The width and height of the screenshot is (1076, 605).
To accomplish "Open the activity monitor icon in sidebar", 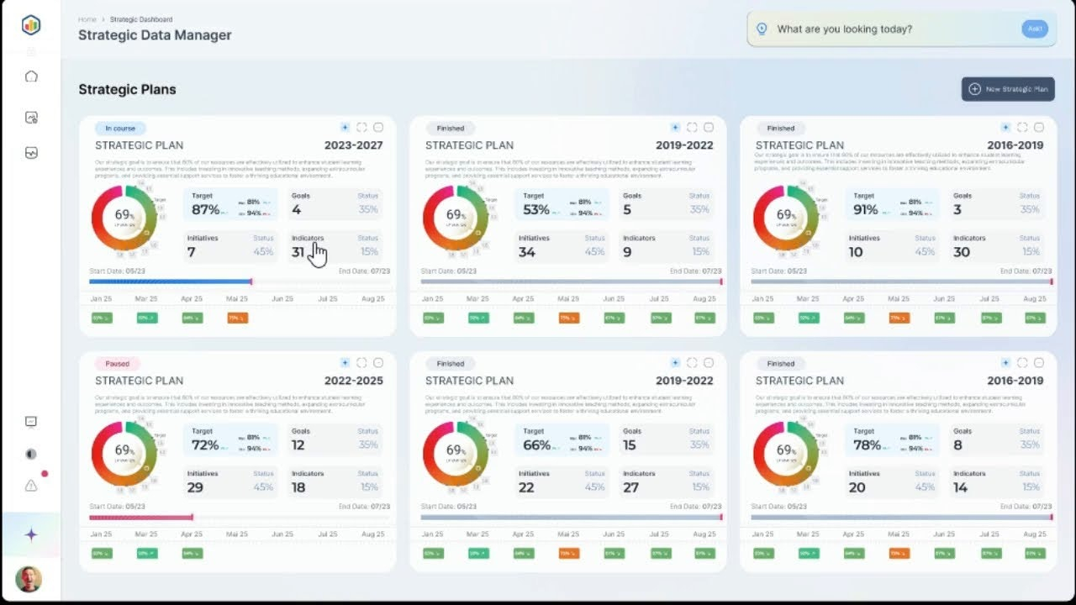I will click(31, 154).
